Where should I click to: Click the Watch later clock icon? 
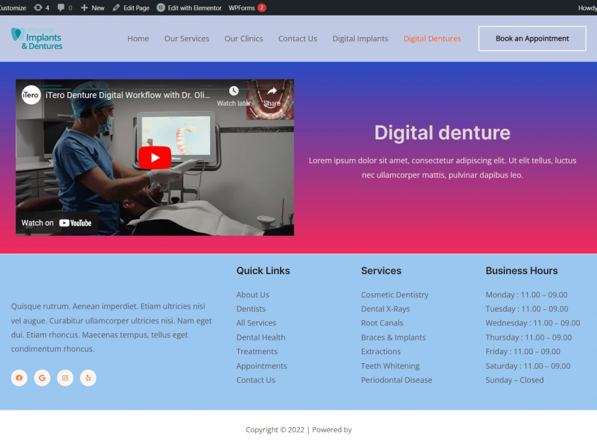point(234,91)
